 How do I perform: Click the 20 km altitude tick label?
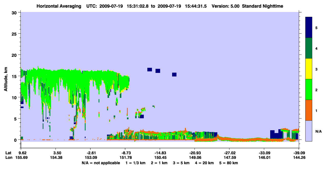coord(15,55)
